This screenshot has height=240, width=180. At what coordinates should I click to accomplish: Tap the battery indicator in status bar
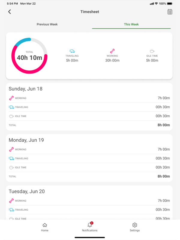click(x=170, y=4)
